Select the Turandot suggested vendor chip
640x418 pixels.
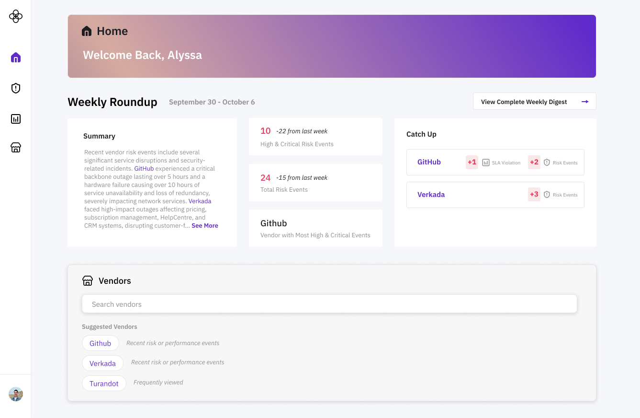pos(104,383)
